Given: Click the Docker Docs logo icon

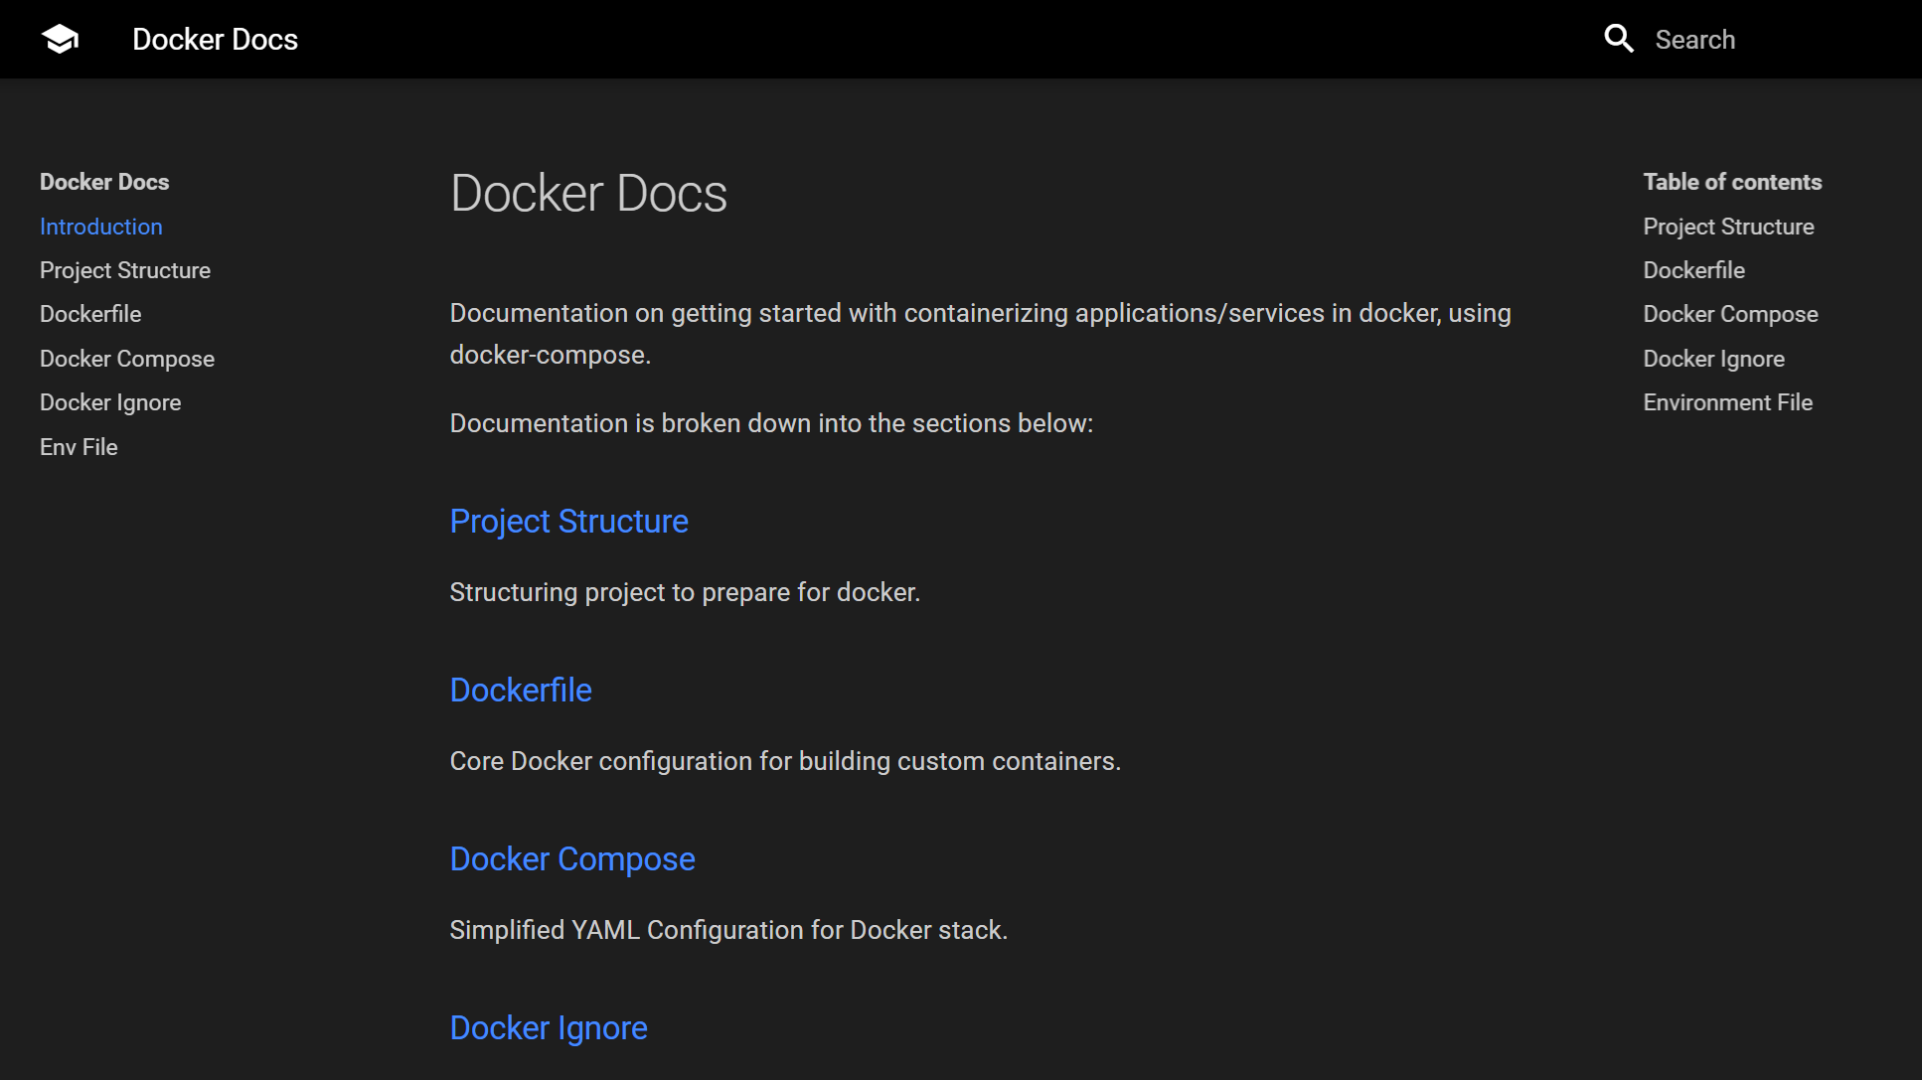Looking at the screenshot, I should [x=60, y=38].
